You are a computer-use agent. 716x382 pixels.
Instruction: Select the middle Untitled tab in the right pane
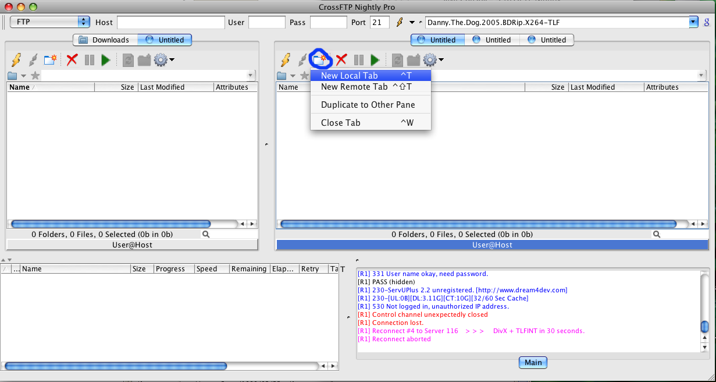(492, 40)
